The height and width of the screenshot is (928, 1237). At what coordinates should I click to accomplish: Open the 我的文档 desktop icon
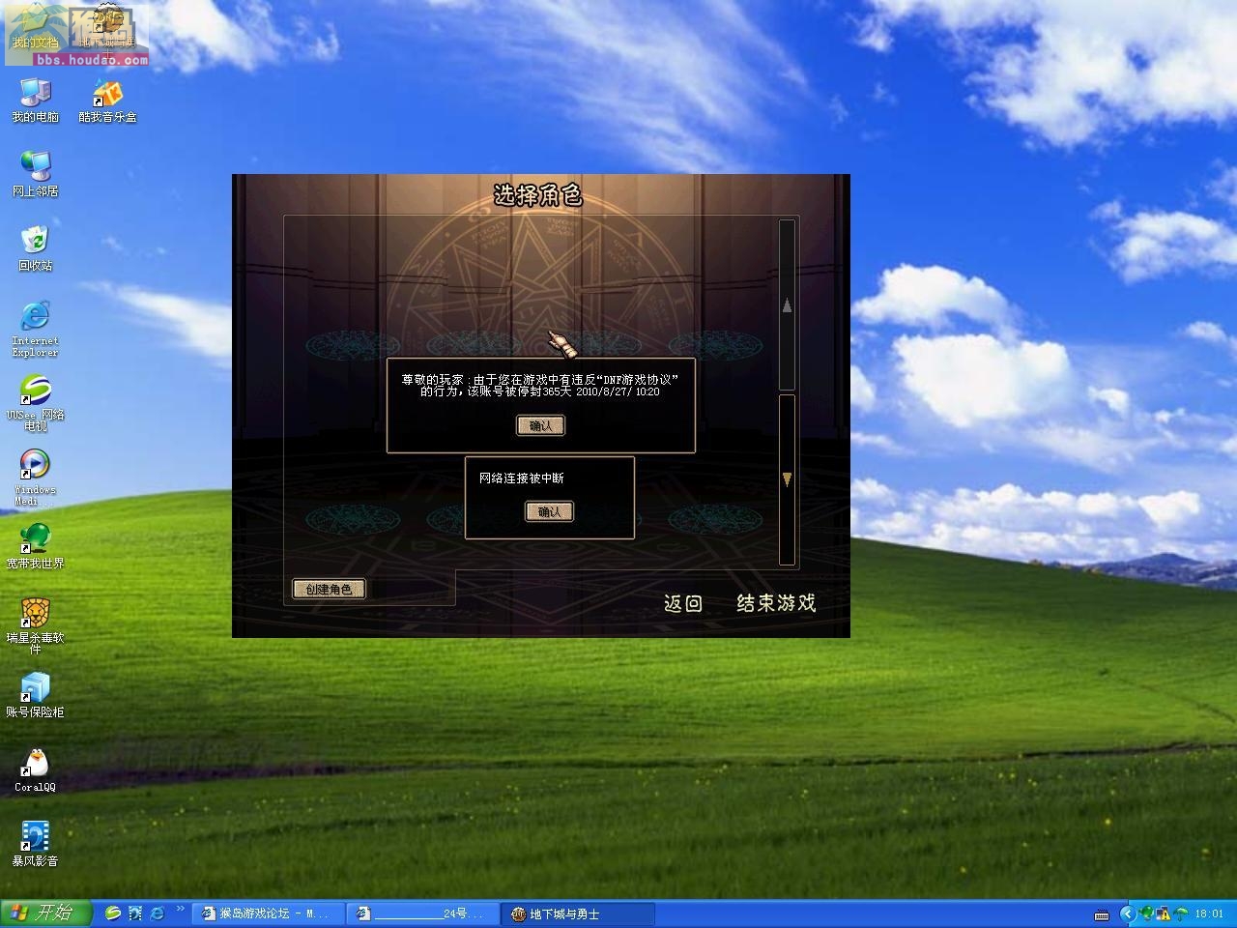coord(36,27)
